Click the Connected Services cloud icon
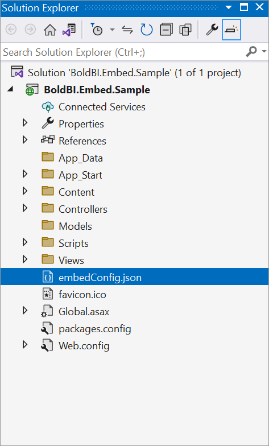Screen dimensions: 269x446 click(48, 107)
